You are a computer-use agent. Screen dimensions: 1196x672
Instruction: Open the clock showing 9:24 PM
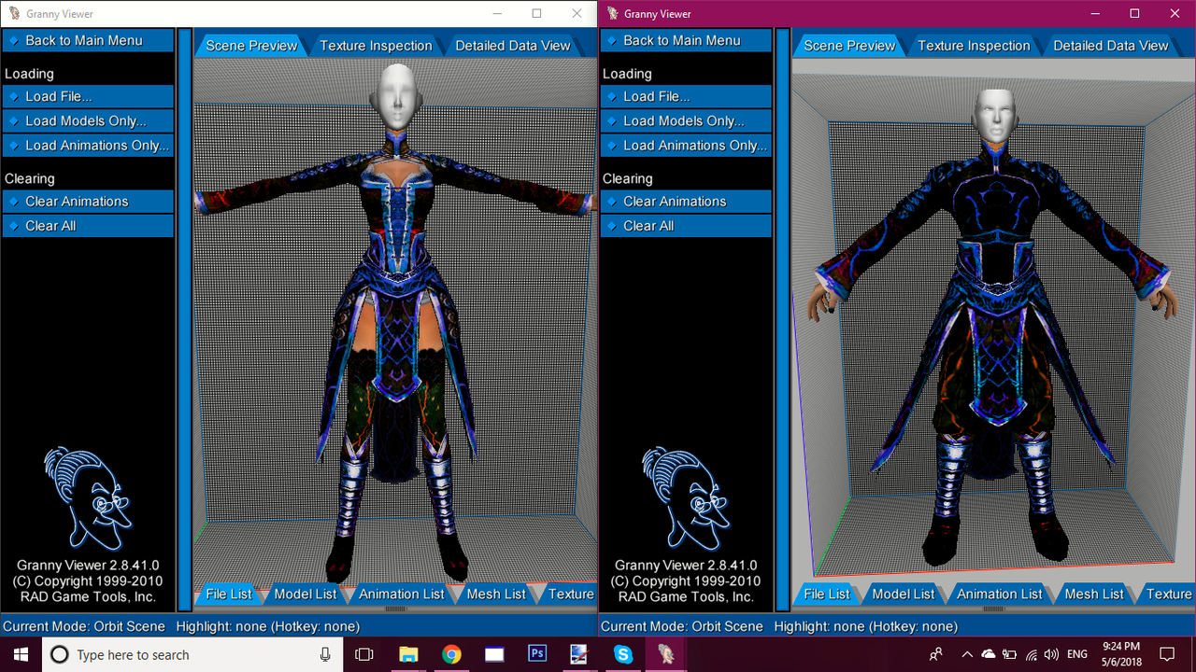pos(1121,654)
